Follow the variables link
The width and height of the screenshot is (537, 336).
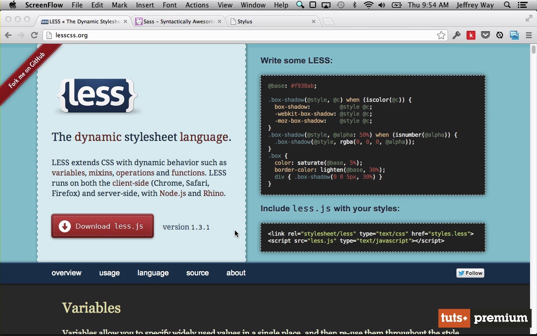68,173
